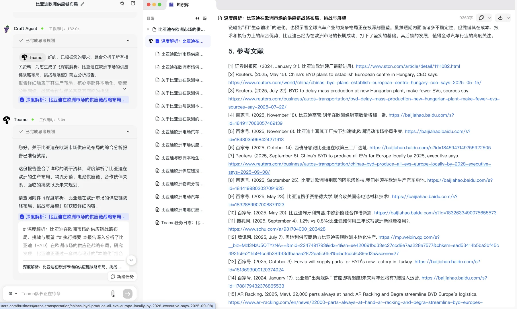Collapse the 比亚迪在欧洲市场的供... tree node
Image resolution: width=517 pixels, height=309 pixels.
point(148,29)
